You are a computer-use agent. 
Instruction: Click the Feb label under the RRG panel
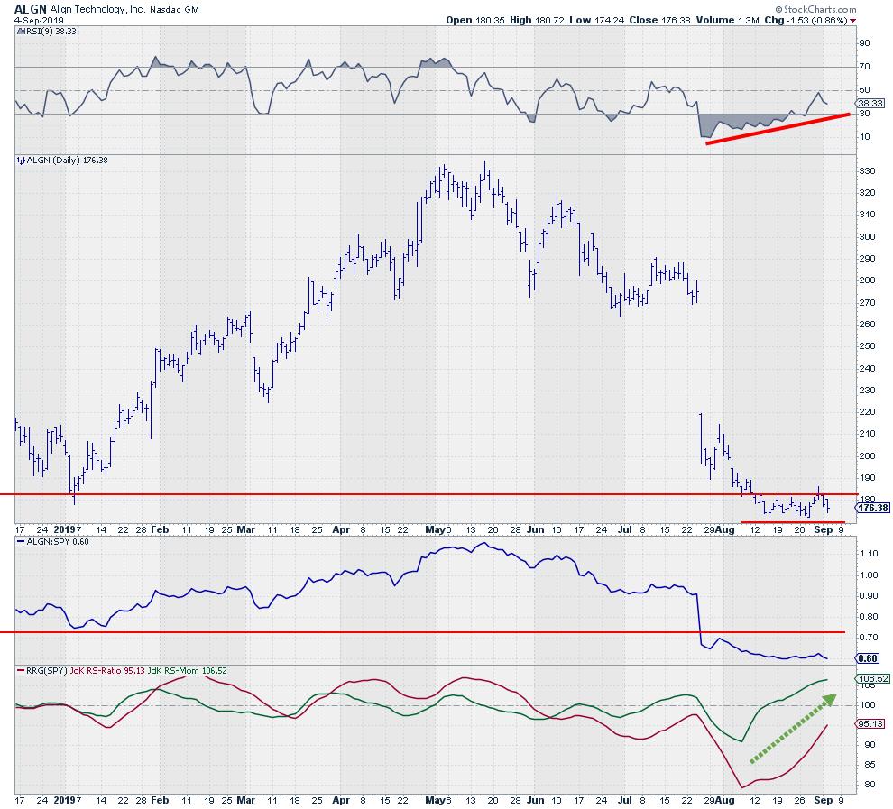click(160, 800)
